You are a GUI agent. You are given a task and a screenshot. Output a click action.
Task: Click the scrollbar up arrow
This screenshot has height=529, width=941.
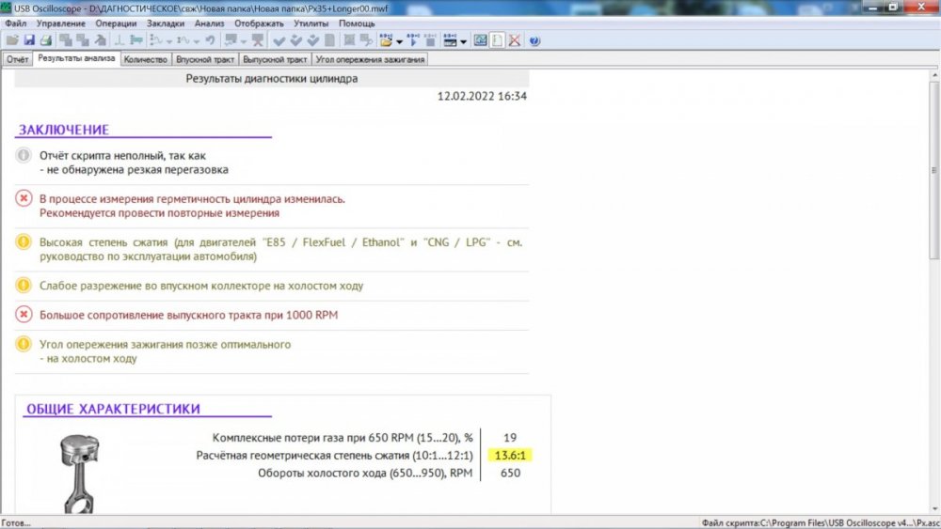tap(933, 75)
